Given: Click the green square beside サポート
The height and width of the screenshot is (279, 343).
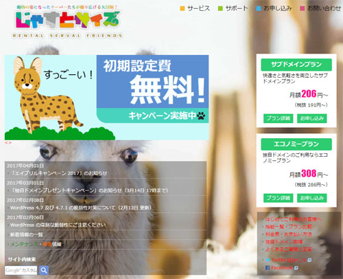Looking at the screenshot, I should (220, 9).
